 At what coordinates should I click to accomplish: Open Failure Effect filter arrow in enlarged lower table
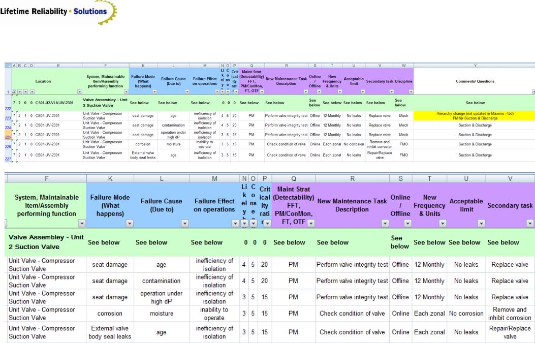pyautogui.click(x=235, y=223)
